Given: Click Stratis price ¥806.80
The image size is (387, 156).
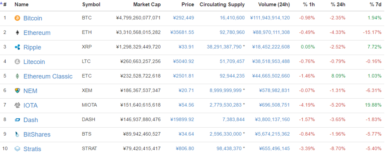Looking at the screenshot, I should [x=185, y=148].
